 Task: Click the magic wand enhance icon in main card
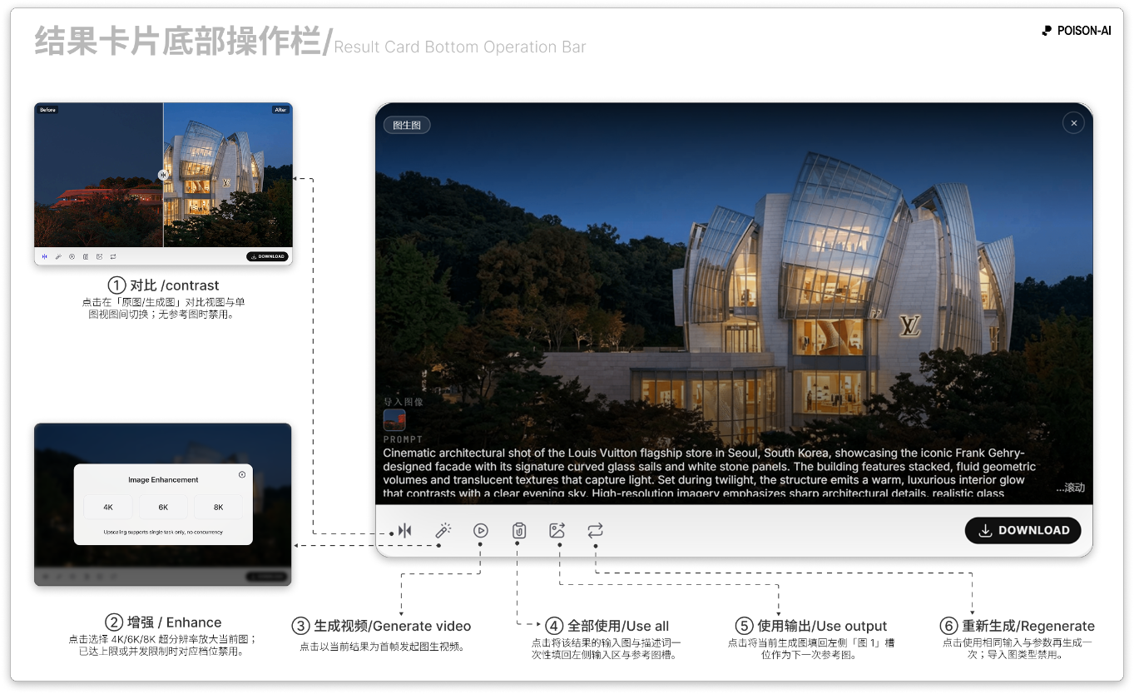(x=443, y=531)
